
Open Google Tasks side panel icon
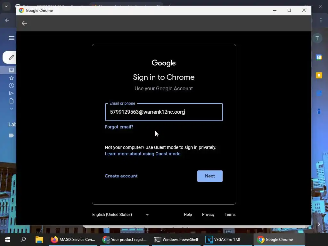pos(319,93)
